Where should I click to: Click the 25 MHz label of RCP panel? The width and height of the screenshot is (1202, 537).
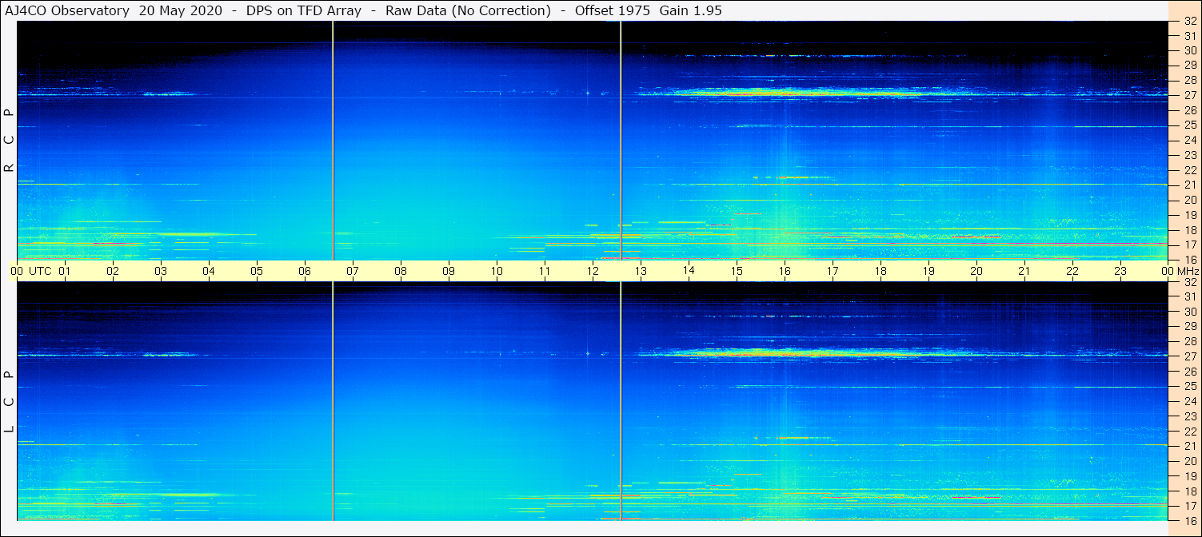point(1189,125)
